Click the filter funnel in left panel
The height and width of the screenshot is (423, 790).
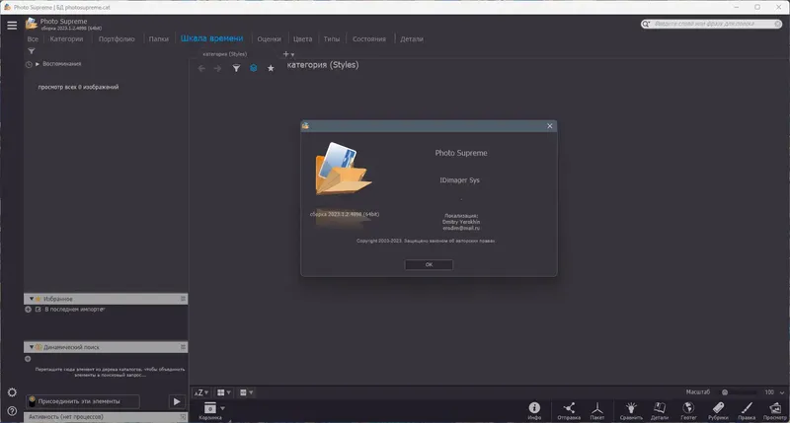click(x=32, y=51)
